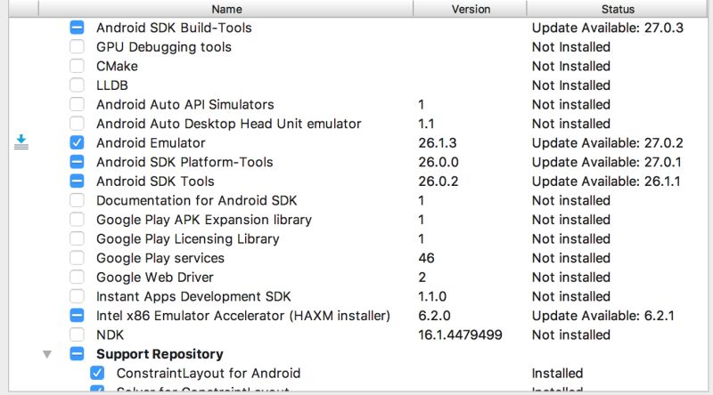Check the LLDB checkbox

pos(77,85)
